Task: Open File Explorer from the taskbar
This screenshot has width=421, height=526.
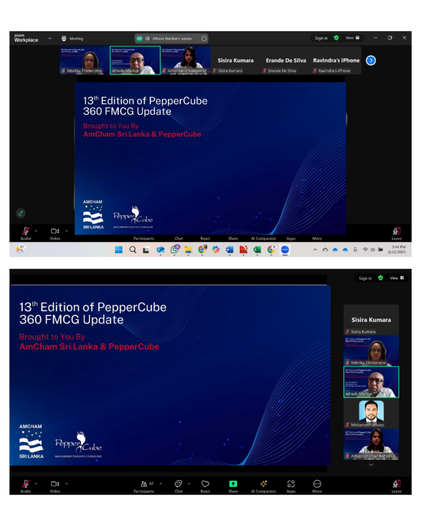Action: [188, 250]
